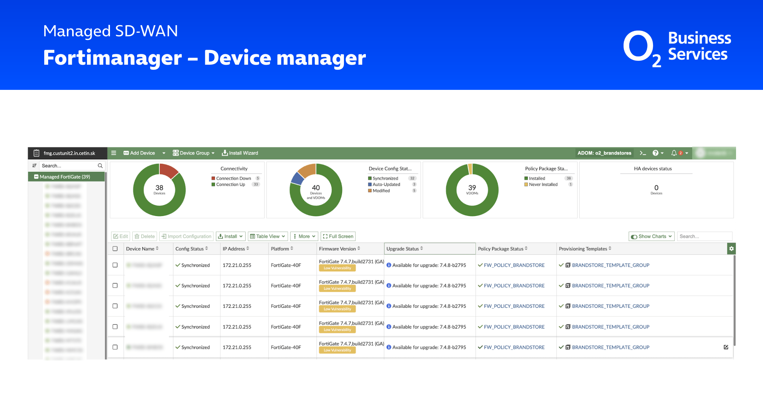This screenshot has height=417, width=763.
Task: Collapse the Managed FortiGate (39) tree
Action: pos(36,177)
